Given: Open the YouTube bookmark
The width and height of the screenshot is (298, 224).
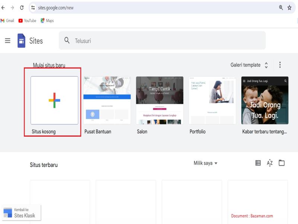Looking at the screenshot, I should [27, 21].
